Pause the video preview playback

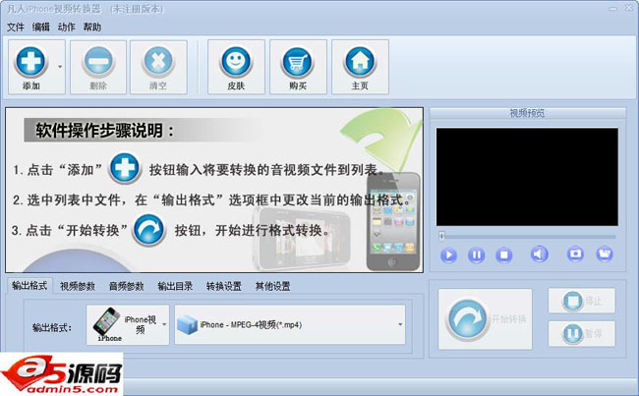coord(477,255)
